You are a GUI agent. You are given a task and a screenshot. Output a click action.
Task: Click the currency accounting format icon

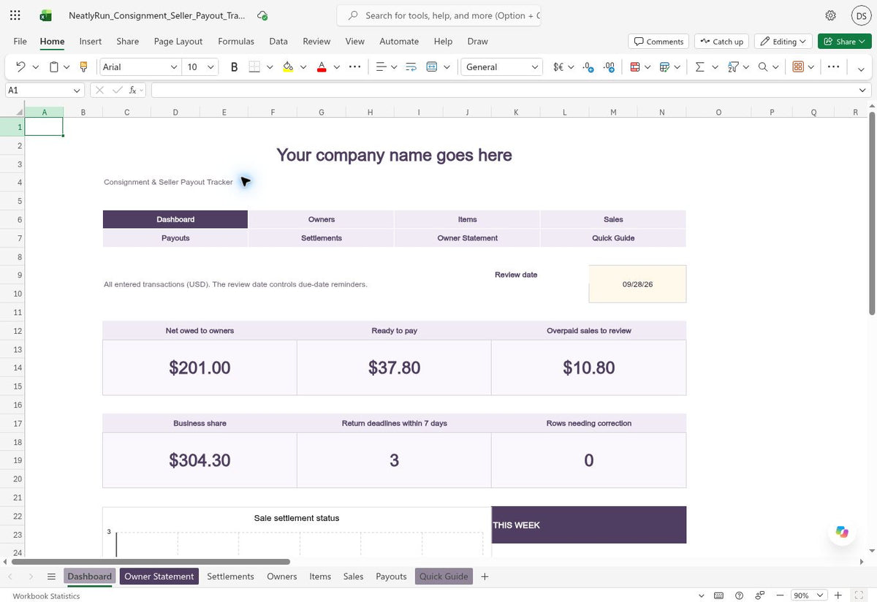559,66
